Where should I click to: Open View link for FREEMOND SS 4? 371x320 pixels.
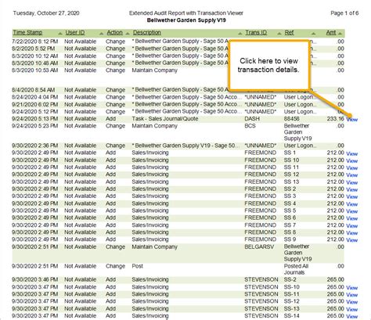351,204
